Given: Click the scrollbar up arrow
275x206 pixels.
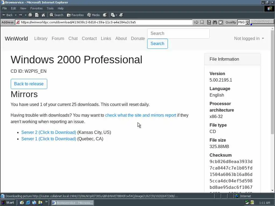Looking at the screenshot, I should [x=272, y=28].
